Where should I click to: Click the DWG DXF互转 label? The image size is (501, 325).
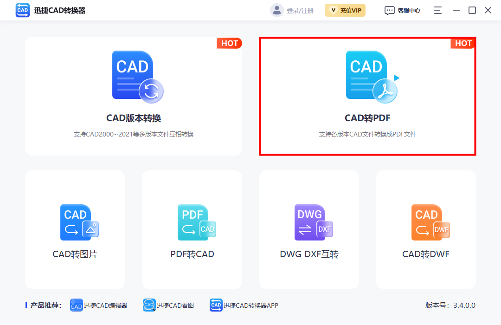pos(309,254)
